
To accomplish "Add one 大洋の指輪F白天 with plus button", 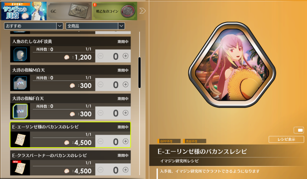I will click(x=125, y=113).
